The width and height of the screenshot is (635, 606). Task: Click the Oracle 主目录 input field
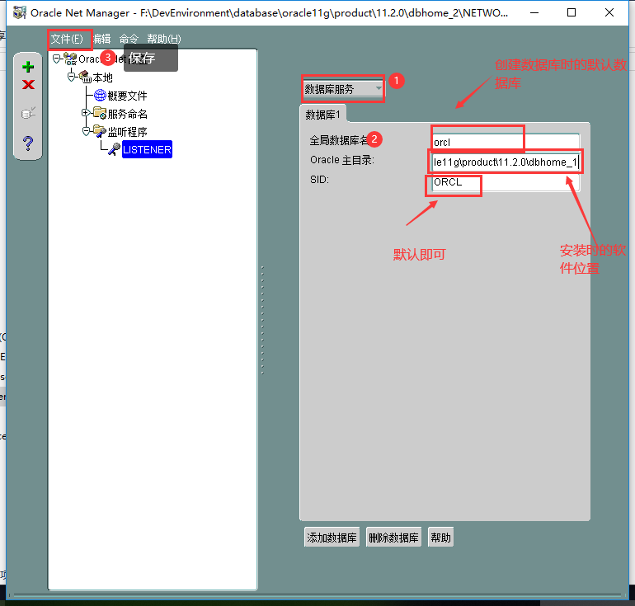tap(506, 162)
